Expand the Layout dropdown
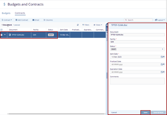167x115 pixels. pos(161,20)
